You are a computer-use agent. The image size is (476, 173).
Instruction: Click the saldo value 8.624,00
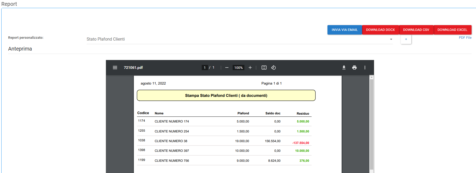point(274,161)
